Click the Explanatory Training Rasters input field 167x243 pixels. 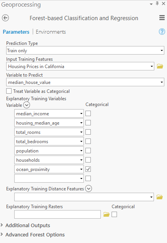tap(57, 214)
